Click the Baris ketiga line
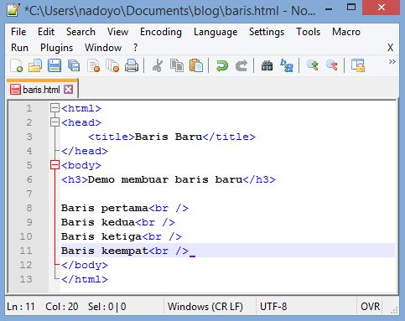This screenshot has height=321, width=405. point(122,236)
